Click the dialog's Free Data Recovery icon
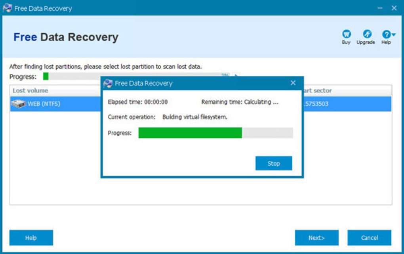The height and width of the screenshot is (254, 404). (x=108, y=84)
